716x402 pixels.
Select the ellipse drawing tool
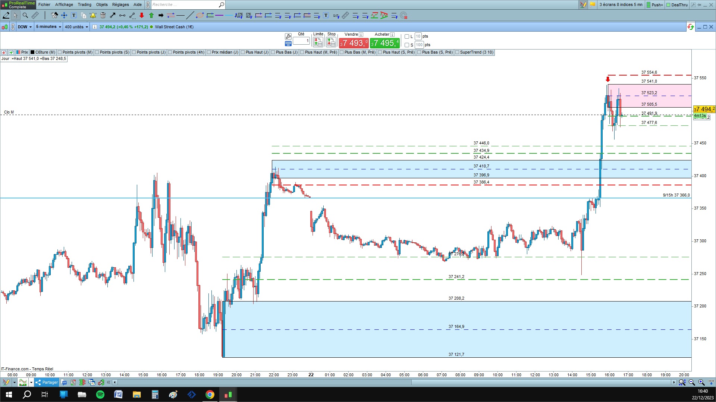pos(200,15)
